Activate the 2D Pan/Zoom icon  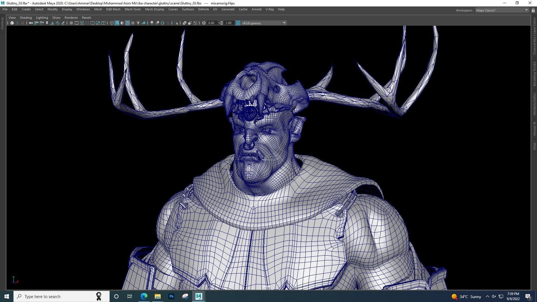pos(58,23)
